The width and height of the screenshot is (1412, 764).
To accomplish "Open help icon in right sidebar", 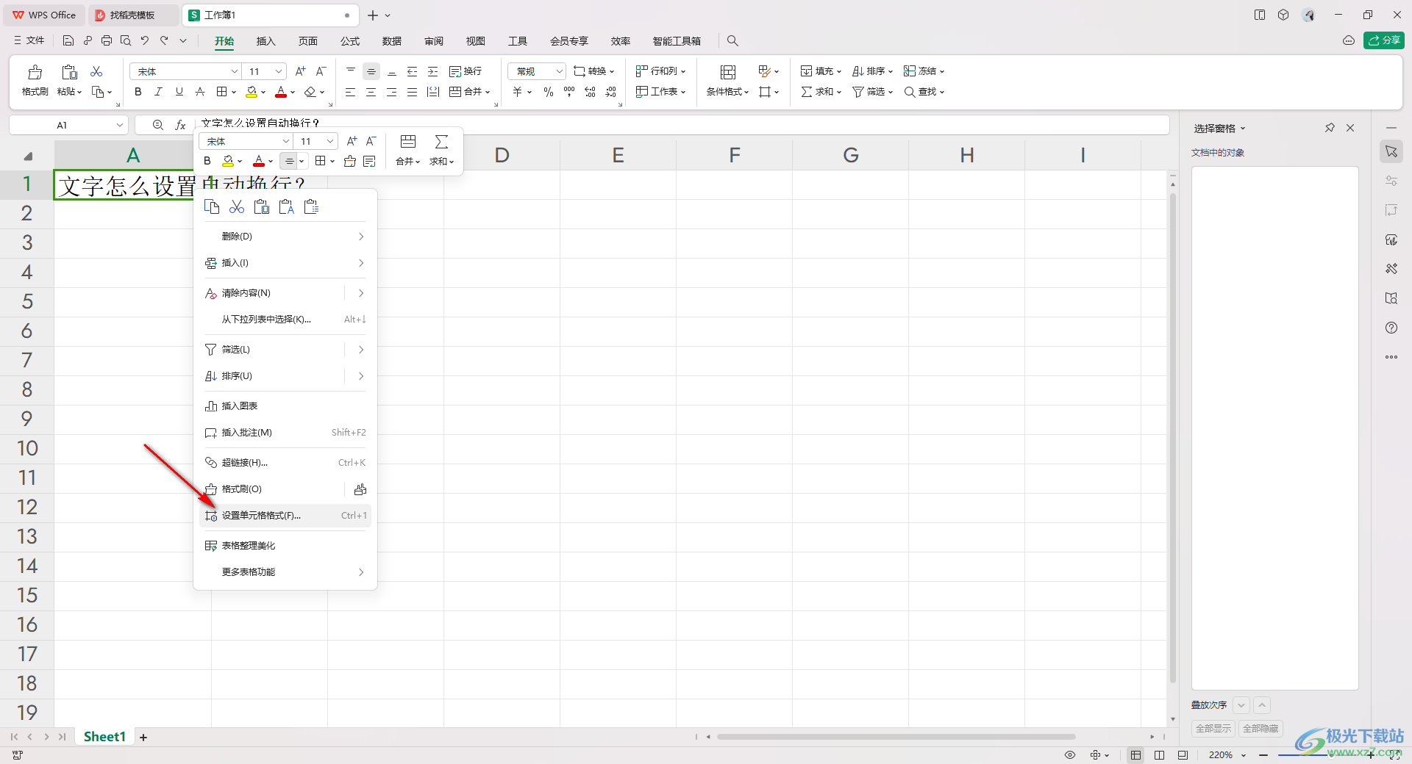I will [1391, 328].
